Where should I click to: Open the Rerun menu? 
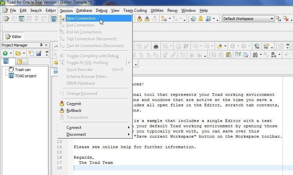point(172,10)
